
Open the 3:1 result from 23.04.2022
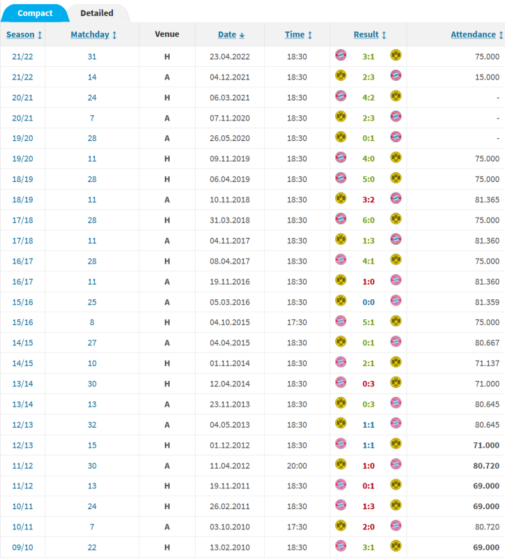coord(369,56)
